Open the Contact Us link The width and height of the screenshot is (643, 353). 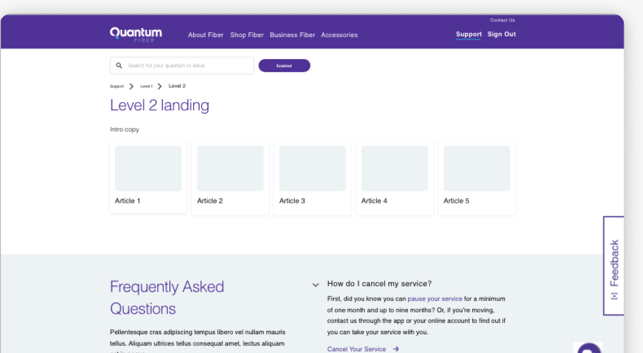(502, 20)
